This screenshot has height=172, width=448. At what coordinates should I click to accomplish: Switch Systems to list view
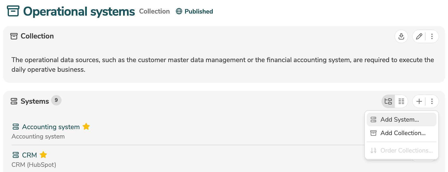click(x=401, y=101)
